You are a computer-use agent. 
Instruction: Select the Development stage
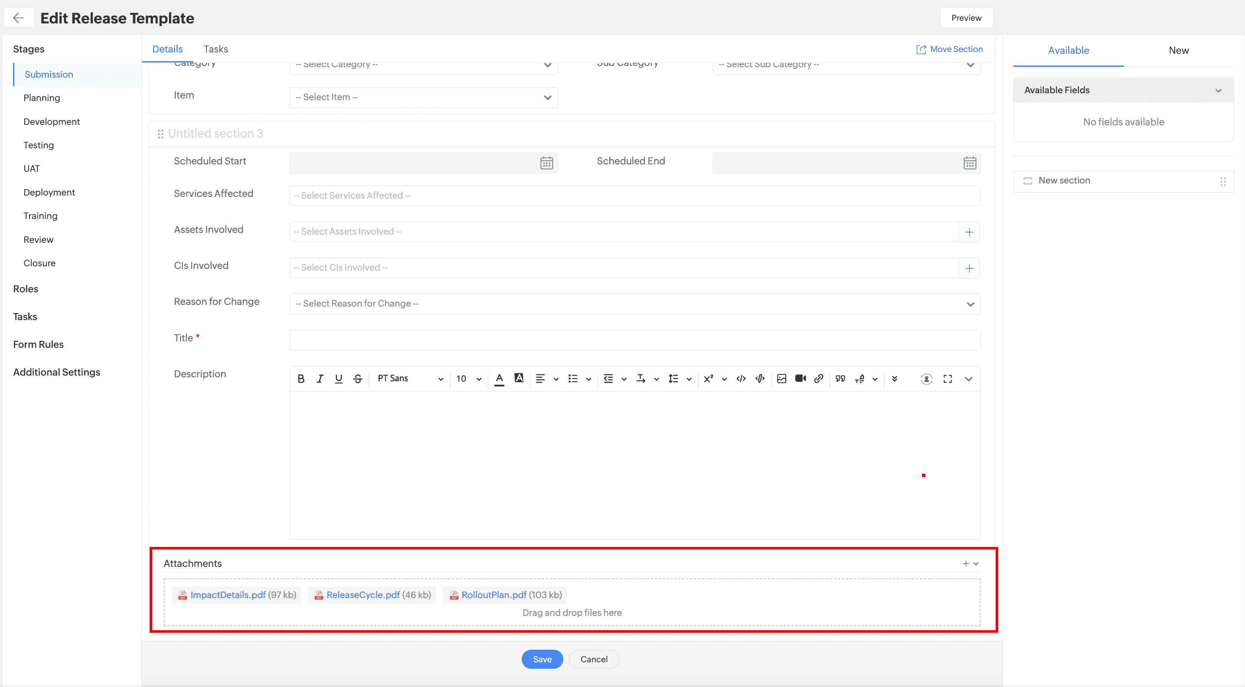[x=52, y=121]
